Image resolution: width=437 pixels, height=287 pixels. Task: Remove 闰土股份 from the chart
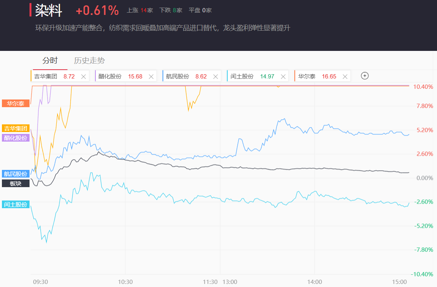coord(283,77)
